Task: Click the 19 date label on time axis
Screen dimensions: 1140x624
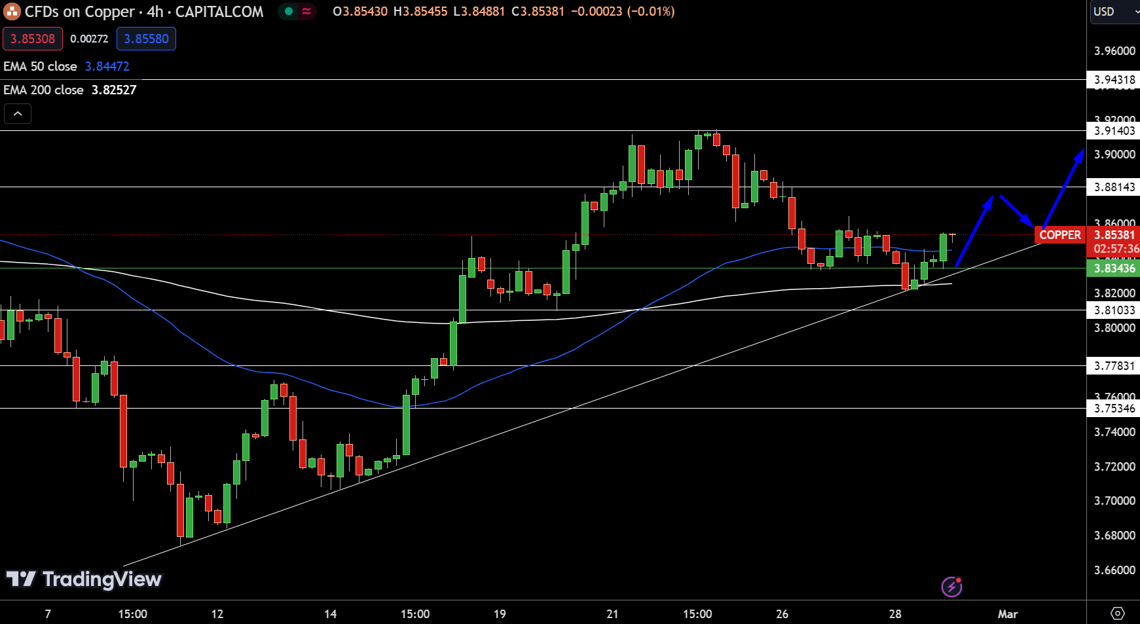Action: click(500, 614)
